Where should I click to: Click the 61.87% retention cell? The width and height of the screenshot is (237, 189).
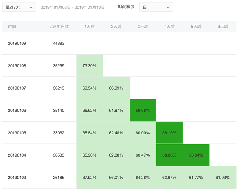[116, 110]
